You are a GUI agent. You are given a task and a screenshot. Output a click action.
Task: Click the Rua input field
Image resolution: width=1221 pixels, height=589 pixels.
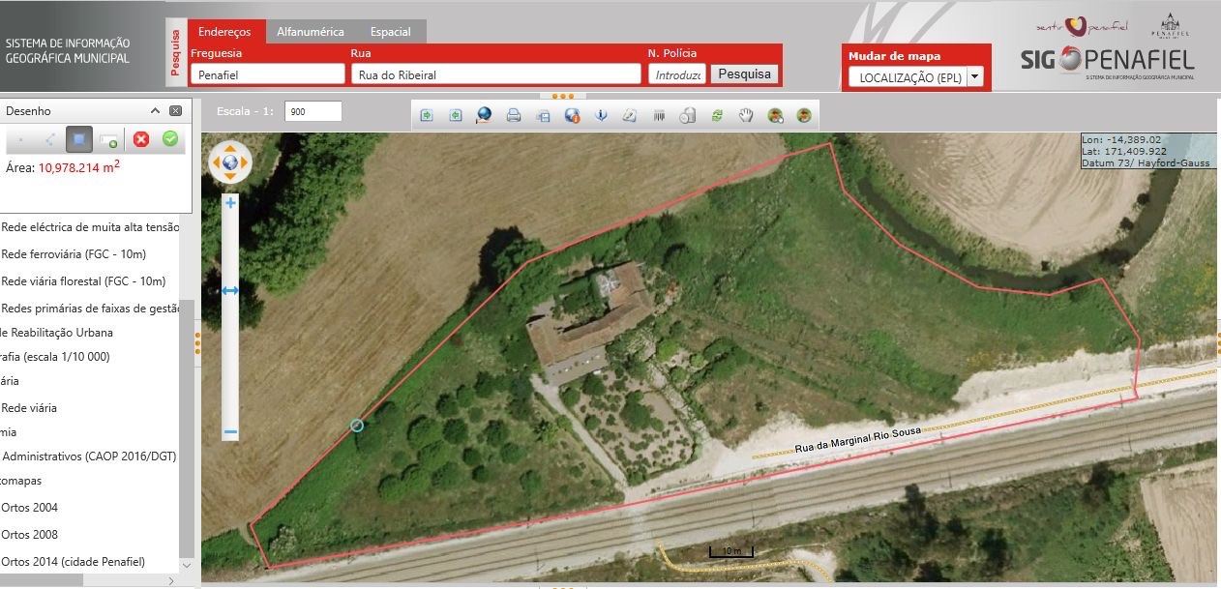495,74
